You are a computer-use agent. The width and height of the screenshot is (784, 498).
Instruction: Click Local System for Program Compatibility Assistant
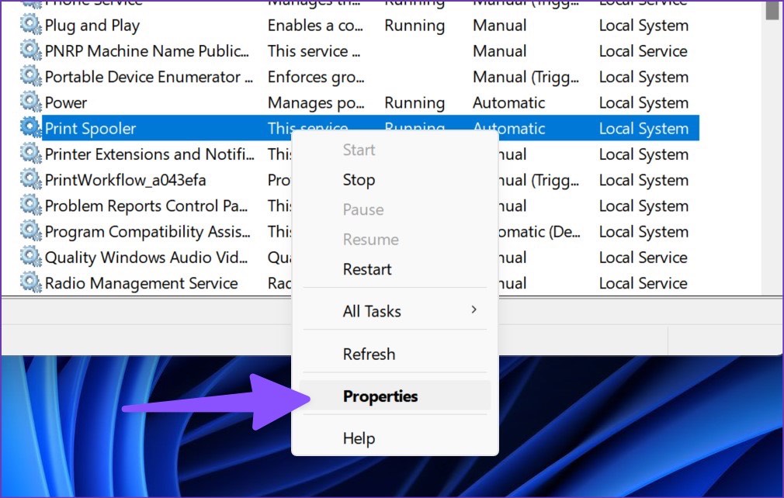[x=644, y=232]
